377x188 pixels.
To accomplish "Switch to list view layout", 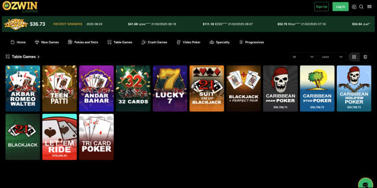I will point(365,57).
